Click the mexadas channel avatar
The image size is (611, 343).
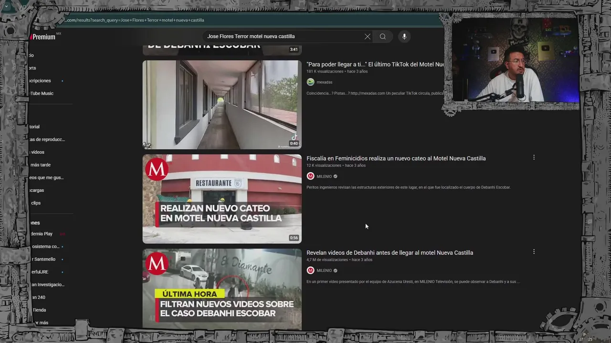click(310, 82)
